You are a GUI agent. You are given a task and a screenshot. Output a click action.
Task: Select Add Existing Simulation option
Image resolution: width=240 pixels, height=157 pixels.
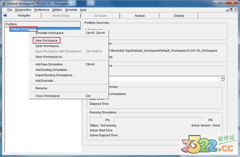point(53,70)
